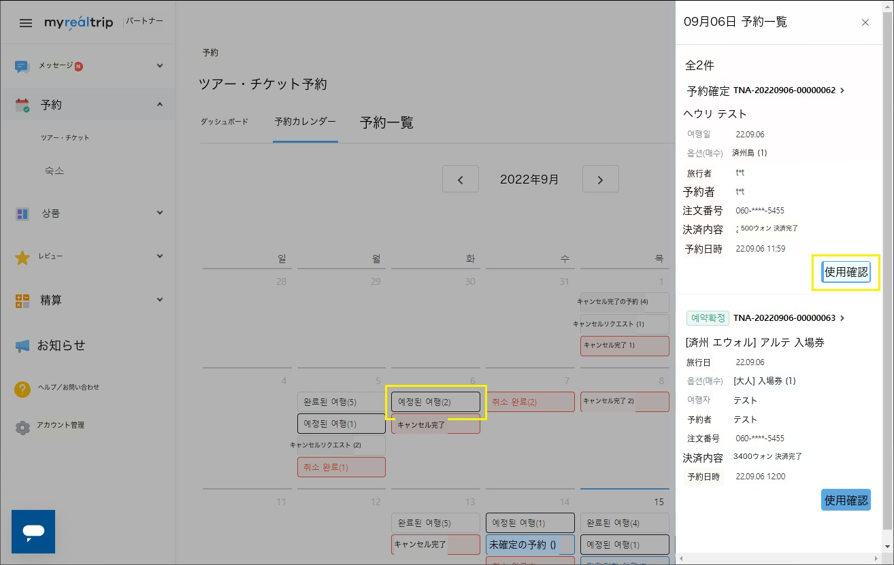Open ヘルプ/お問い合わせ in sidebar
Viewport: 894px width, 565px height.
[x=69, y=387]
